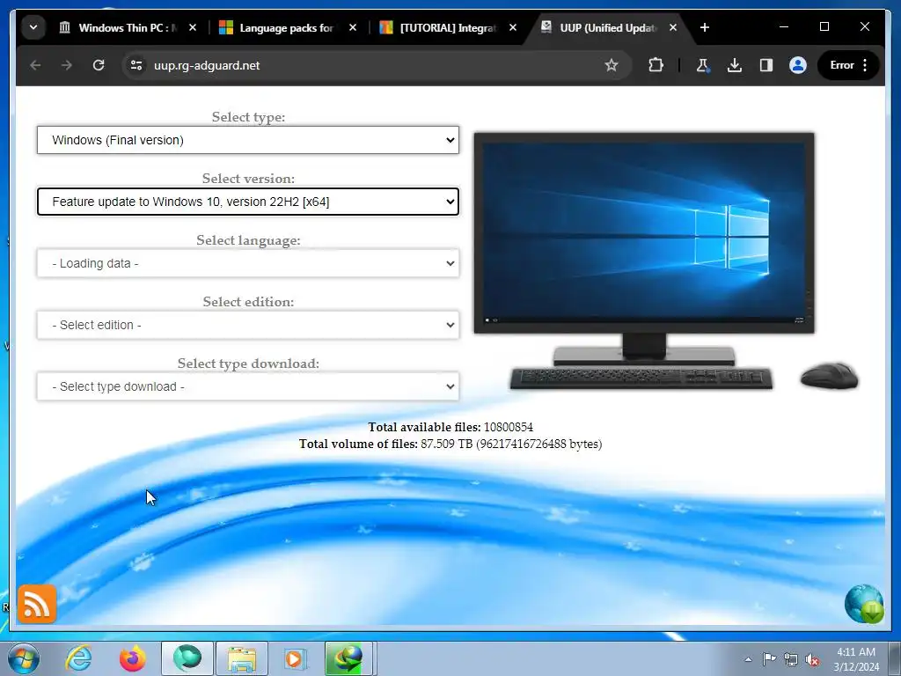Open the Select version dropdown
This screenshot has width=901, height=676.
(247, 202)
